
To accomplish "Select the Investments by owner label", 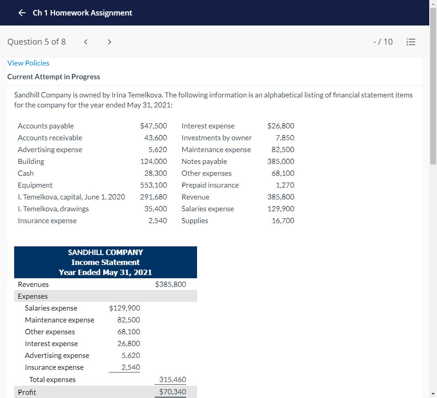I will pos(217,138).
